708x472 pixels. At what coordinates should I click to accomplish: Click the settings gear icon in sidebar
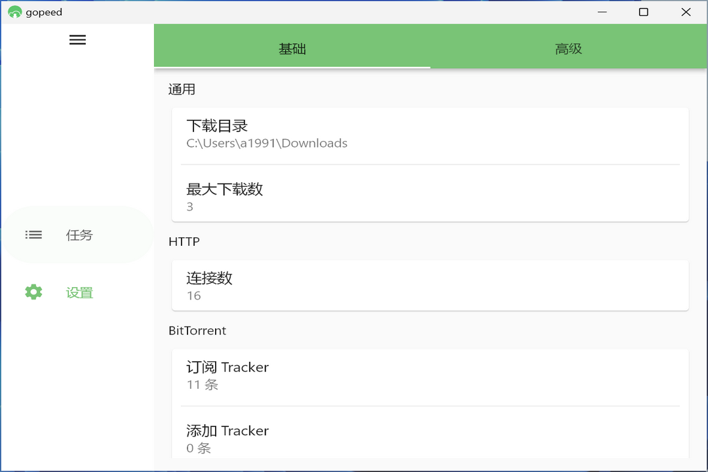click(33, 292)
